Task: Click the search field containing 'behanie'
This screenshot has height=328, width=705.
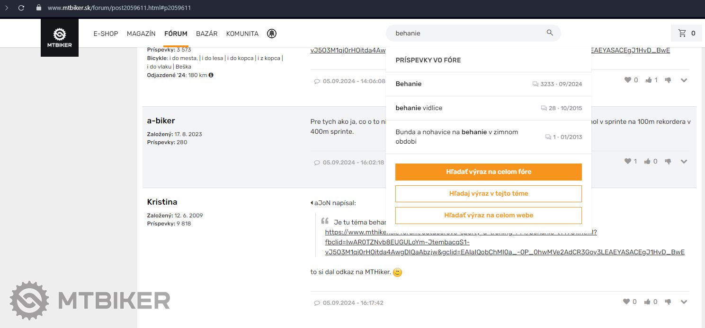Action: pos(466,33)
